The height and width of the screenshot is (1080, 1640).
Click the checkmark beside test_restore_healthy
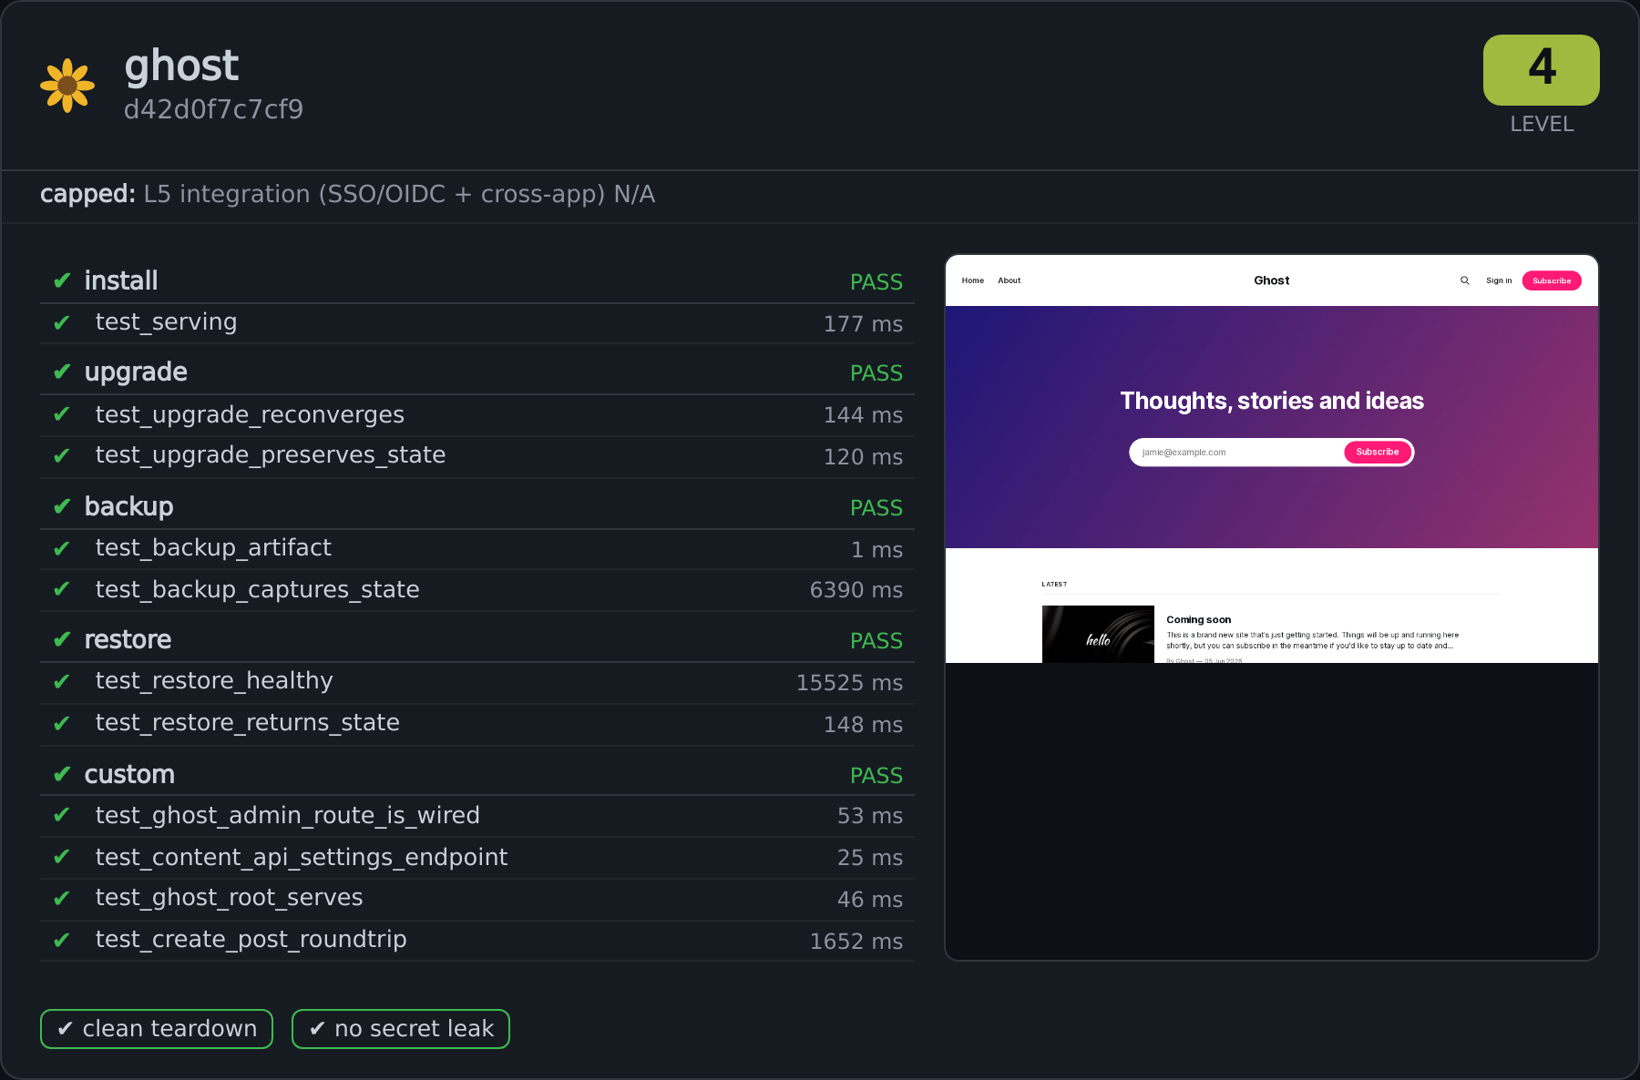pos(62,681)
